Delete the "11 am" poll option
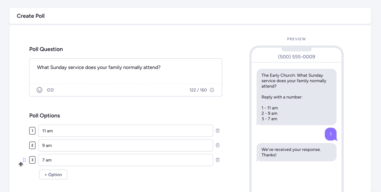This screenshot has width=381, height=192. (217, 130)
